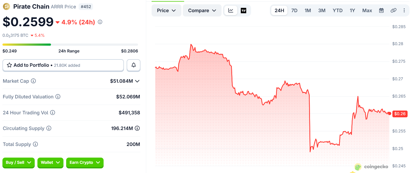Click the Fully Diluted Valuation info icon
This screenshot has width=413, height=173.
58,97
